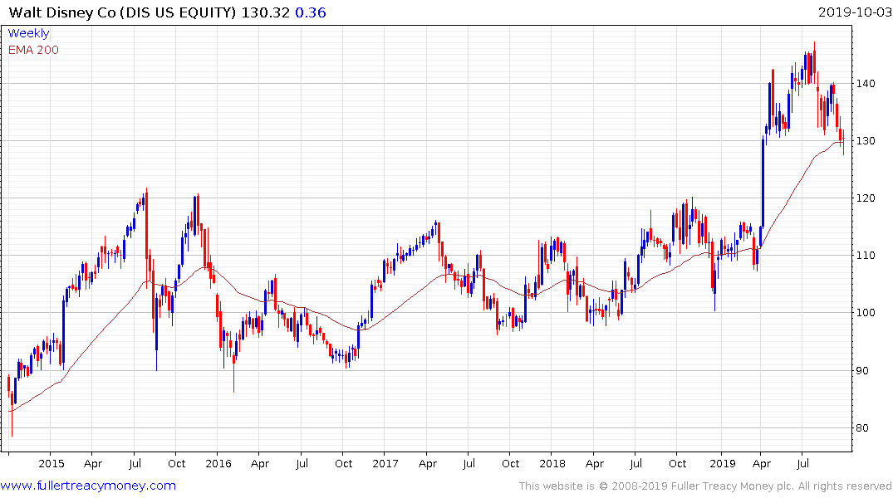Screen dimensions: 893x498
Task: Click the chart date 2019-10-03
Action: (x=854, y=12)
